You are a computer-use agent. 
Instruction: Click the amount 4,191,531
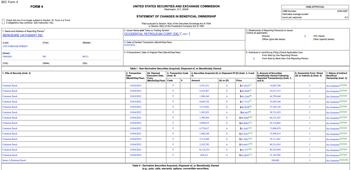(x=204, y=86)
